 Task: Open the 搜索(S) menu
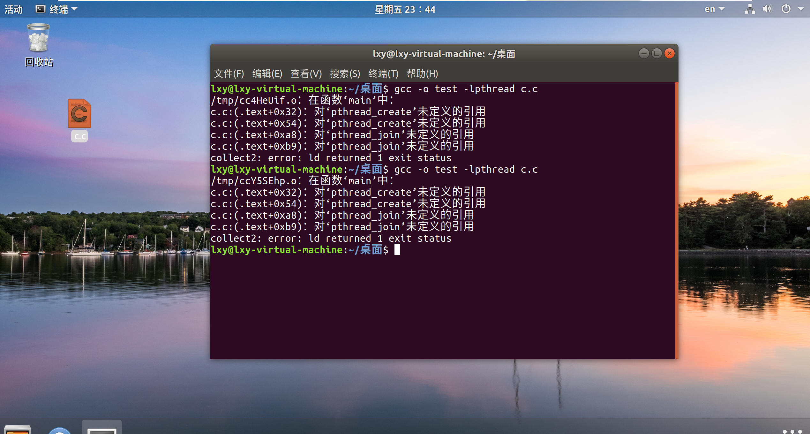(345, 74)
